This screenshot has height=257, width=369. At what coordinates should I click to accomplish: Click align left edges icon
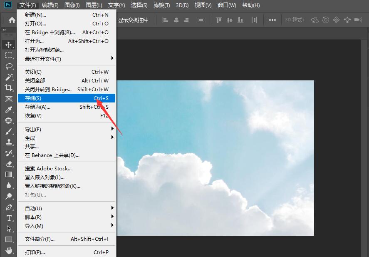(x=166, y=20)
